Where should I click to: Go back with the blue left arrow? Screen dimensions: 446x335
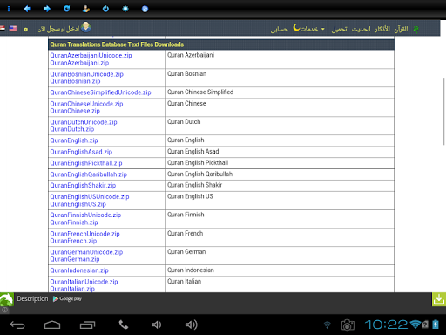(27, 9)
